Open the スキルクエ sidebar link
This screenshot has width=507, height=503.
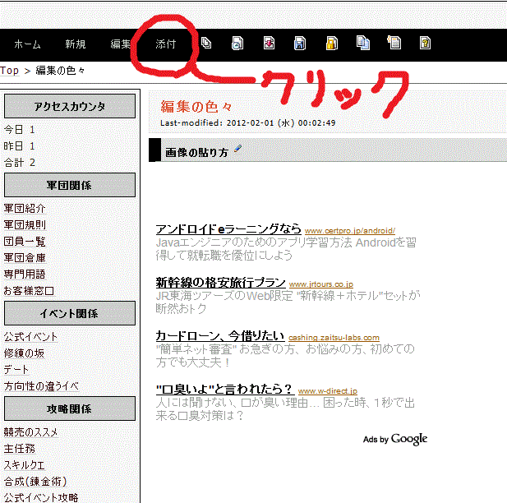click(25, 465)
